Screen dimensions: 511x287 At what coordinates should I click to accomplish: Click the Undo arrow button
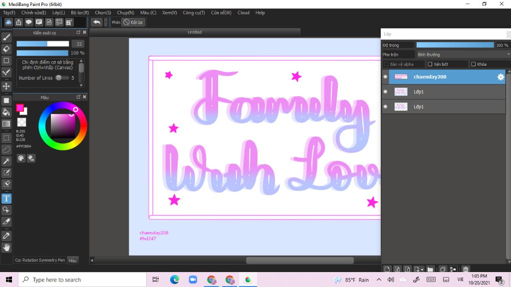click(96, 22)
